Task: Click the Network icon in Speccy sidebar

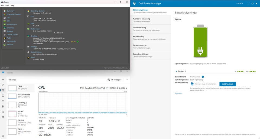Action: (x=5, y=45)
